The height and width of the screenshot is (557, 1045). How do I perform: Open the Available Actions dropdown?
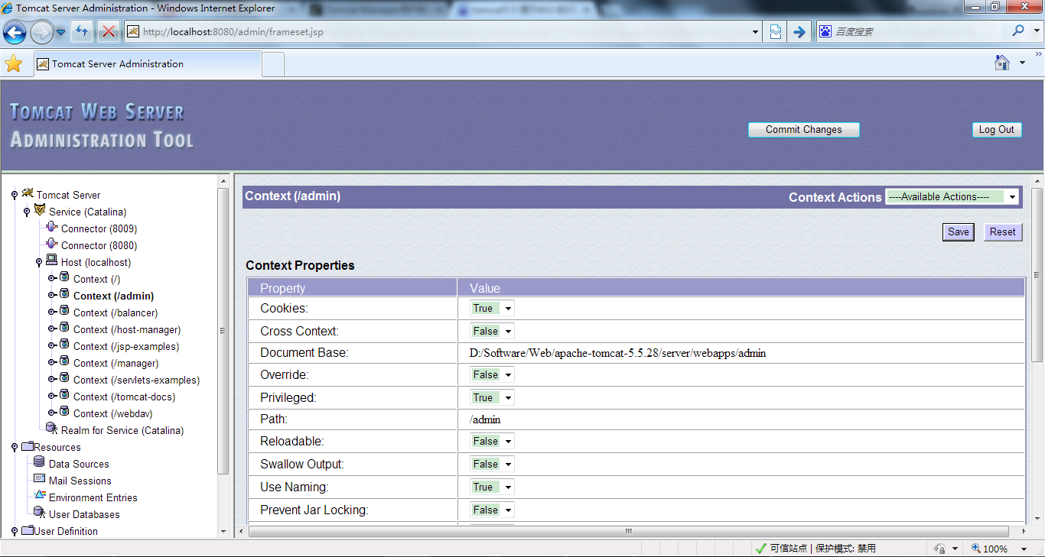tap(952, 197)
